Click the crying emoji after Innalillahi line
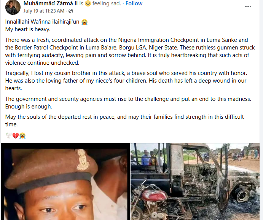Viewport: 263px width, 220px height. tap(84, 22)
